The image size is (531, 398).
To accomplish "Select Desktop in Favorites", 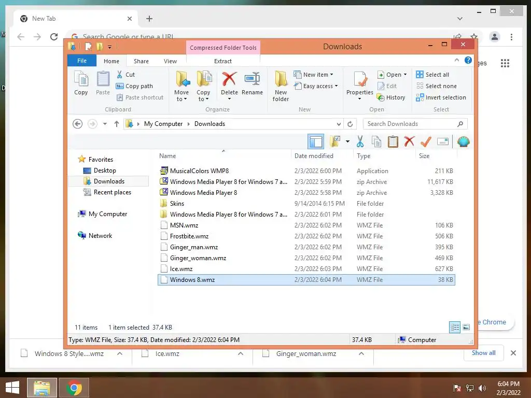I will point(105,170).
